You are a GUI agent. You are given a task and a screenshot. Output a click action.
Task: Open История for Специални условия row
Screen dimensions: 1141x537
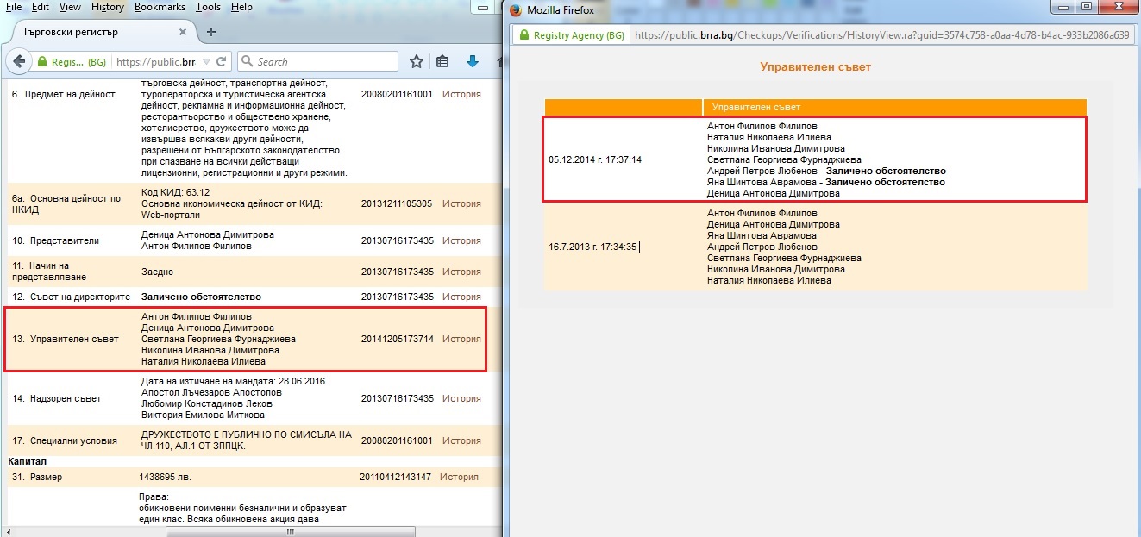point(461,440)
